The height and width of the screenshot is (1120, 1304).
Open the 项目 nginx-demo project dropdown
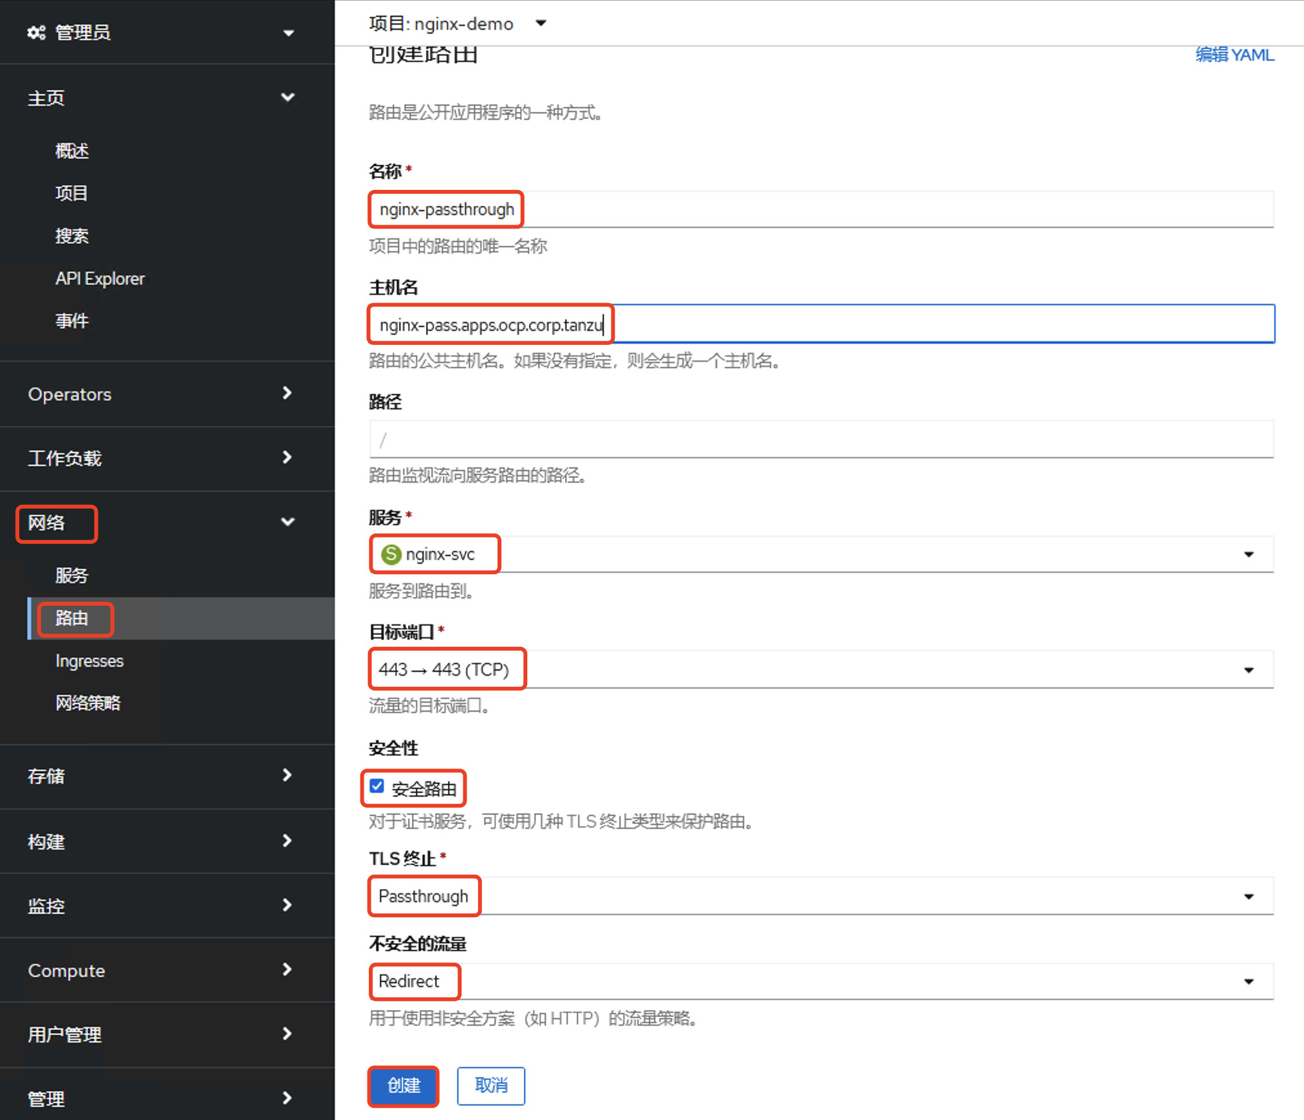point(458,24)
